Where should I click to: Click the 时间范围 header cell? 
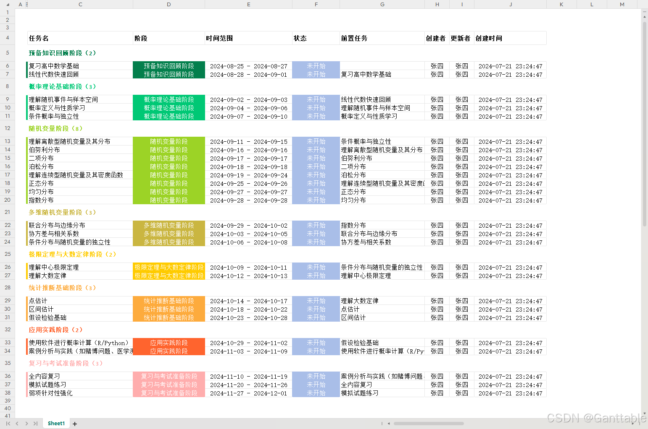(x=248, y=38)
